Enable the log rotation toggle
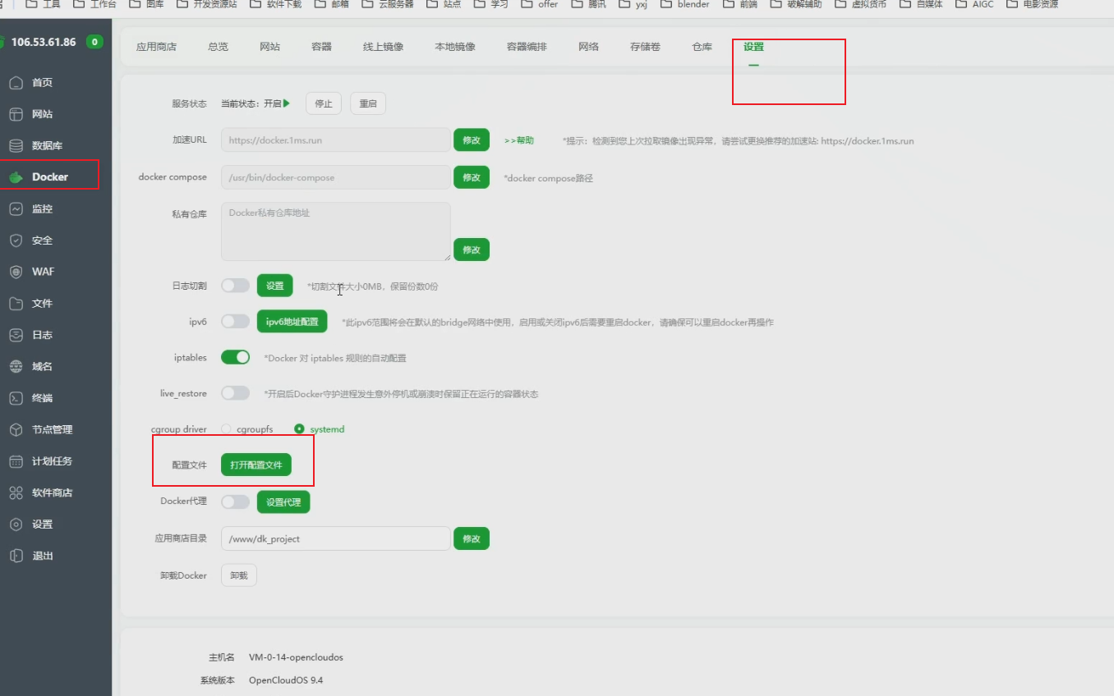 pos(235,286)
